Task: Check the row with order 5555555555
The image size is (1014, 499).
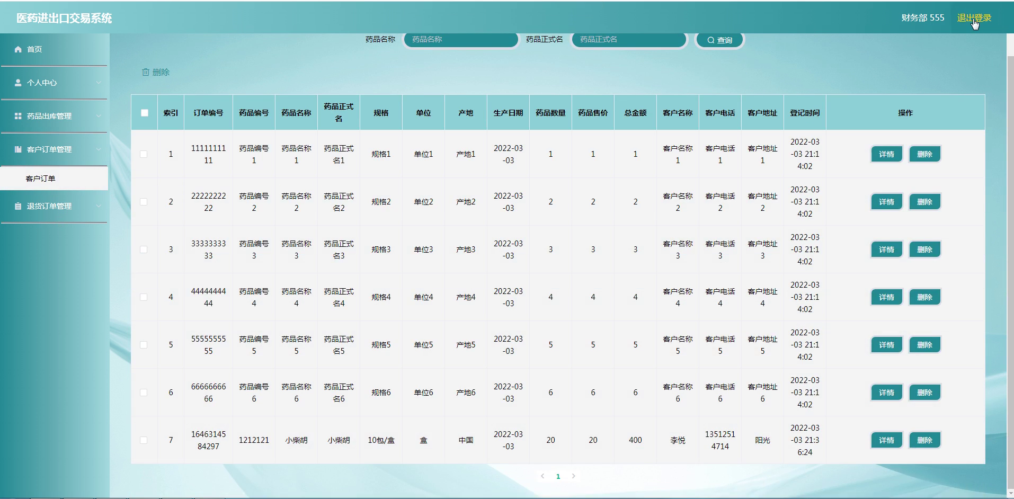Action: point(144,345)
